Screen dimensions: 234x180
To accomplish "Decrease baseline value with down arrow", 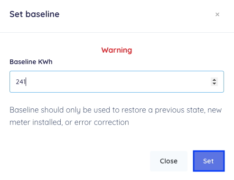I will (x=214, y=84).
